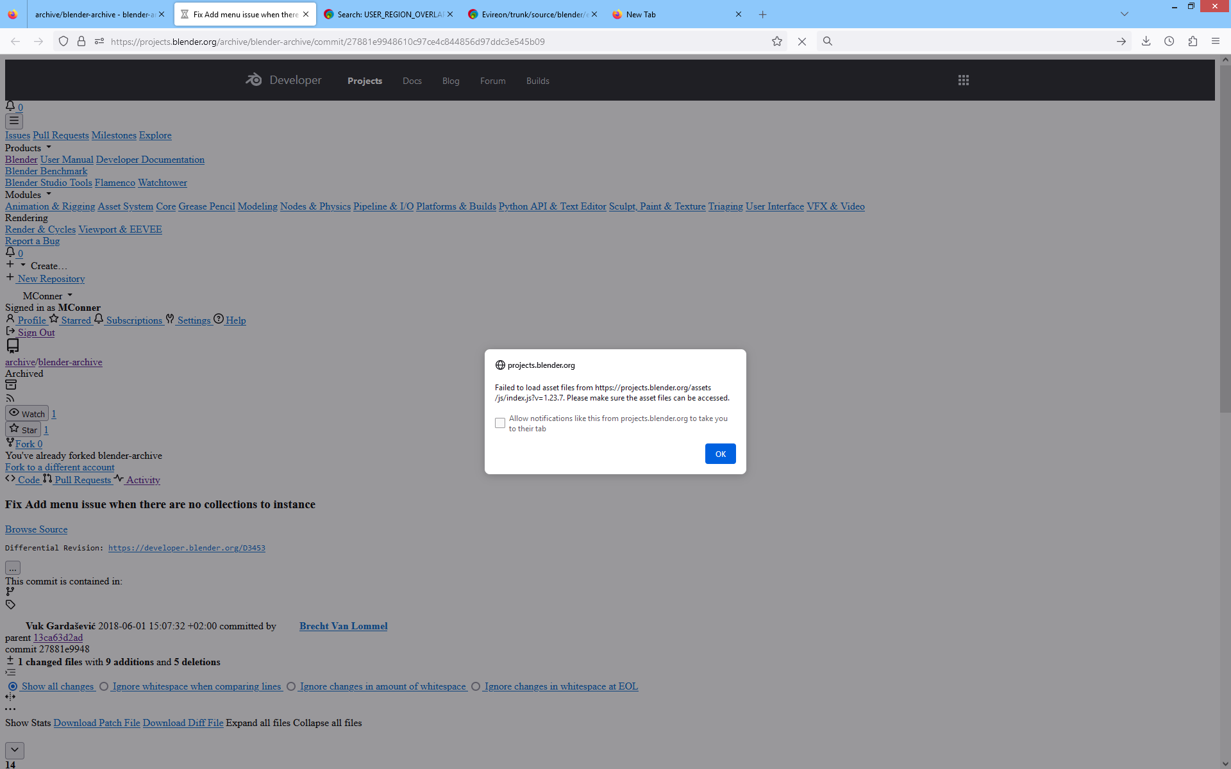Click the forward navigation arrow

(x=38, y=41)
